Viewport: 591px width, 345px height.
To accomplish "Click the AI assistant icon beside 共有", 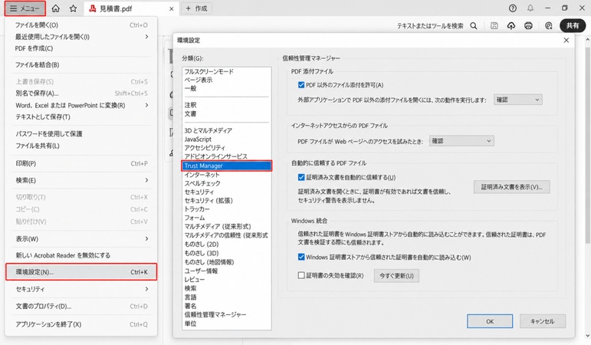I will (x=548, y=25).
